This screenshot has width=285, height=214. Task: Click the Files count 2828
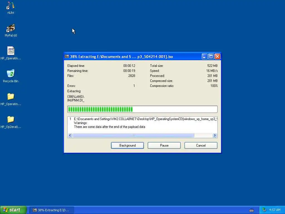coord(132,76)
